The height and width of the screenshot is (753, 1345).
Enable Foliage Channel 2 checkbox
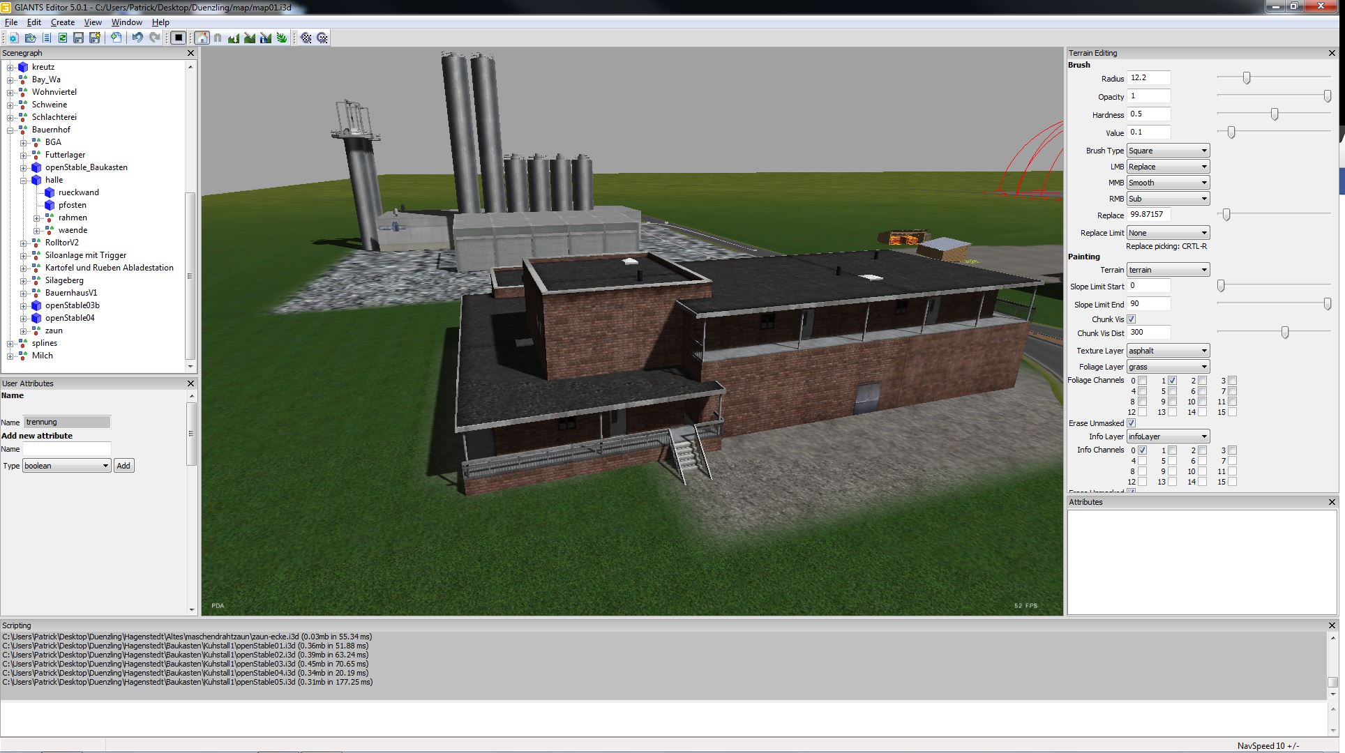(1202, 381)
